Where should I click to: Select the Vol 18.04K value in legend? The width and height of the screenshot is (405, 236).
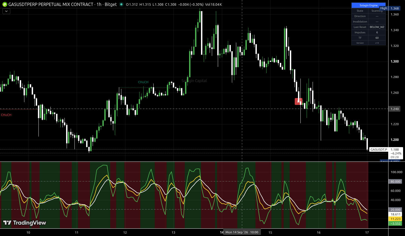pos(213,5)
